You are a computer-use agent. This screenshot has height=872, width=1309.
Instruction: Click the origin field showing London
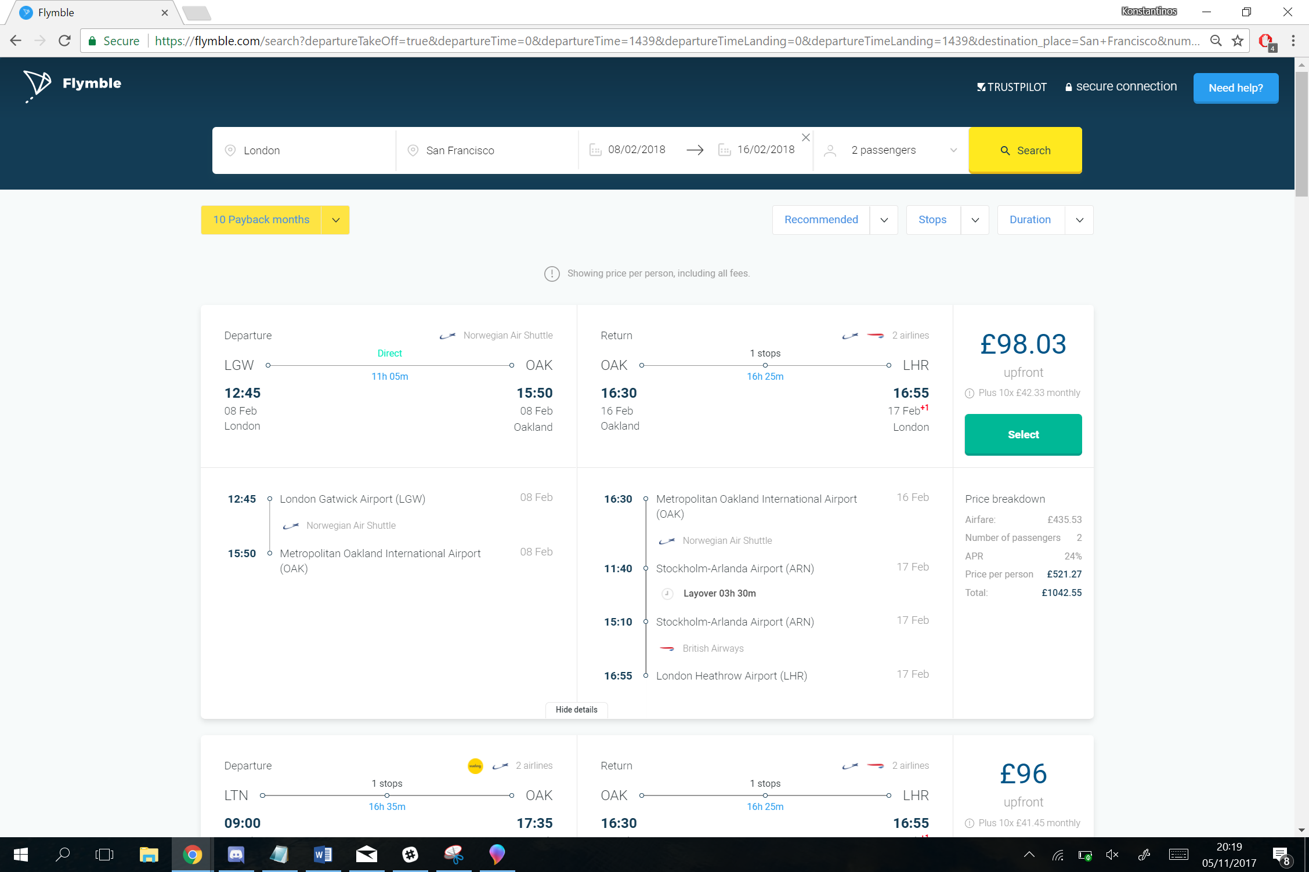(304, 150)
